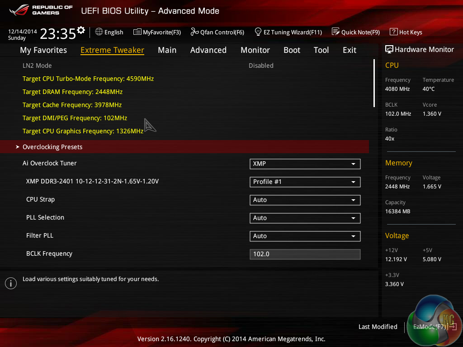Click the memory voltage 1.665 V value
This screenshot has width=463, height=347.
(x=432, y=187)
